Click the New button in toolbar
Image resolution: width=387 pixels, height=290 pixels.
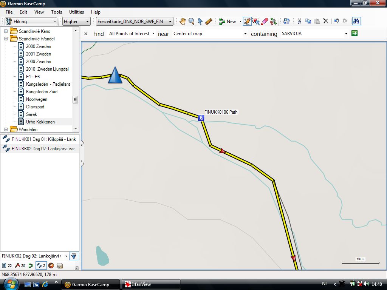click(x=228, y=22)
